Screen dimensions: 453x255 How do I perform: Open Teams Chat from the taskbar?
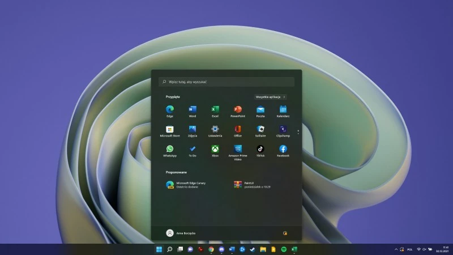[190, 249]
